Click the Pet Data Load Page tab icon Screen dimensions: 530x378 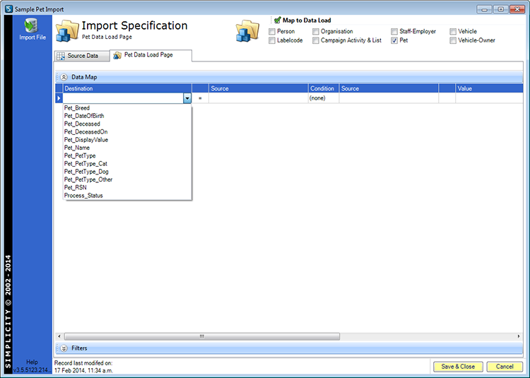click(x=117, y=55)
